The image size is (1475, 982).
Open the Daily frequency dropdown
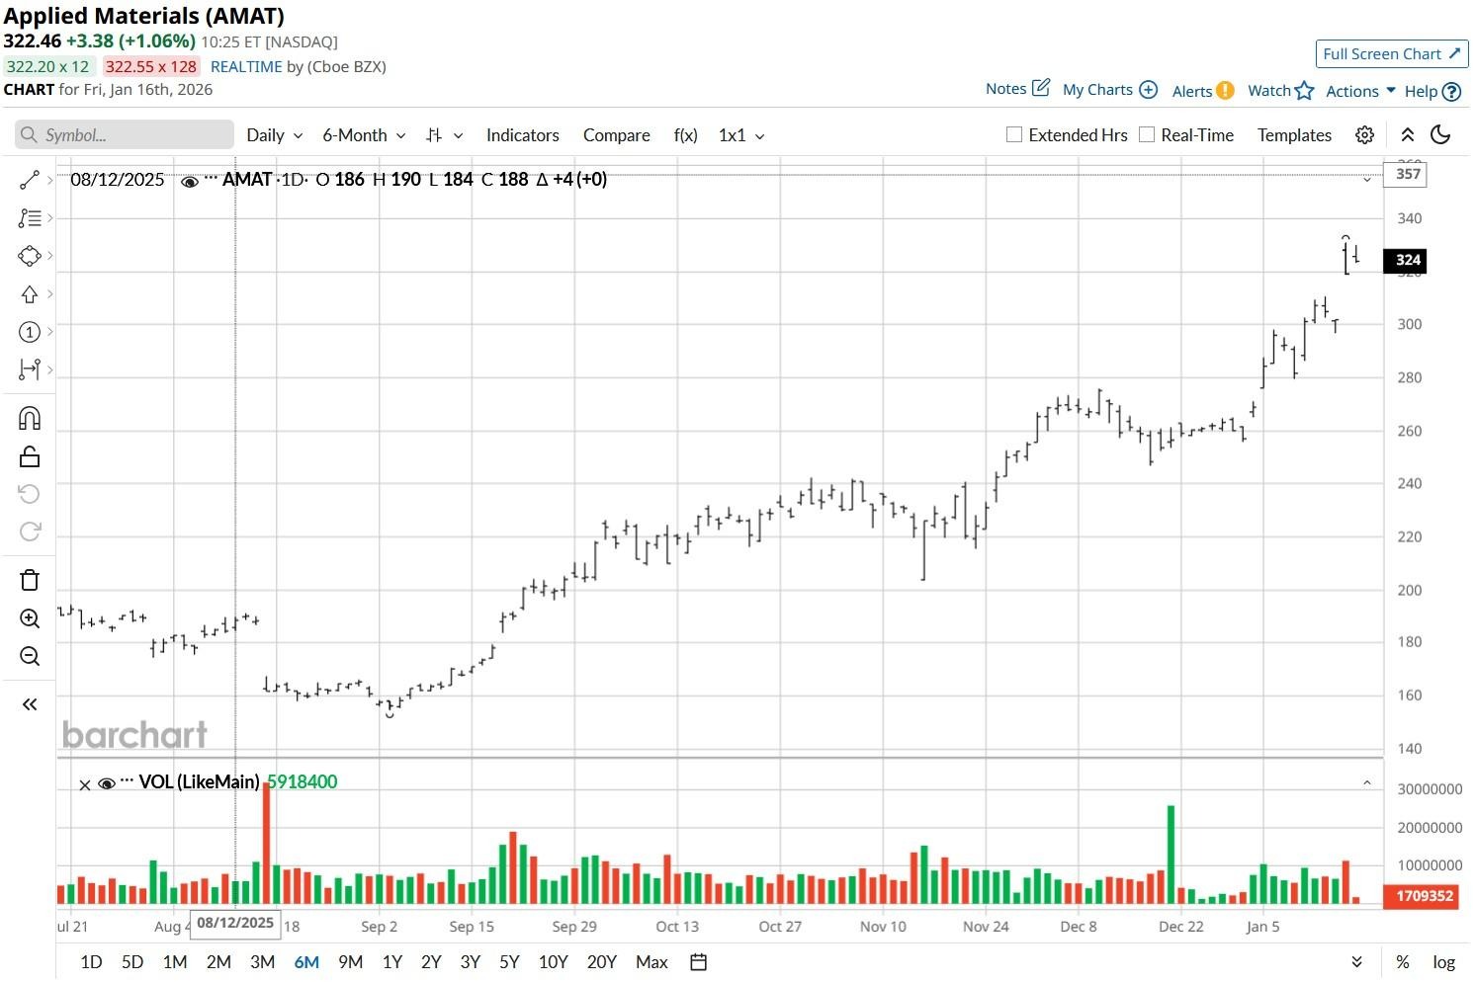click(x=274, y=135)
